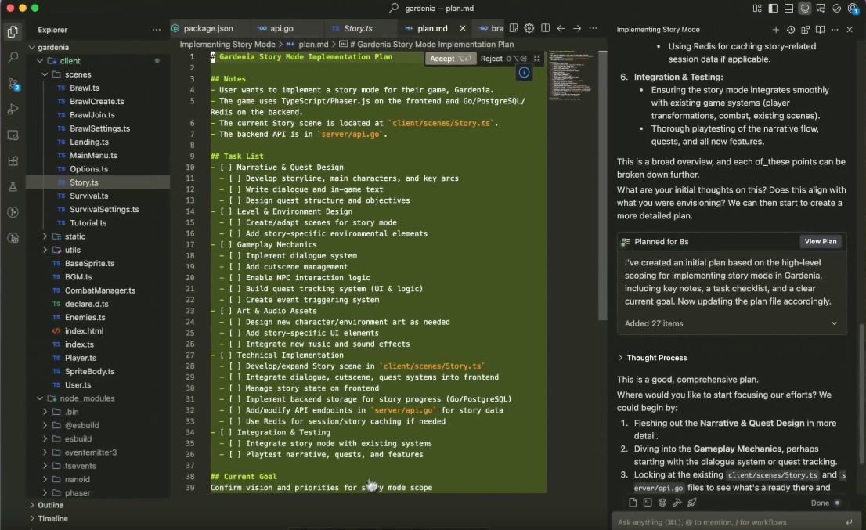Split the editor to the right
Screen dimensions: 866x530
point(545,28)
